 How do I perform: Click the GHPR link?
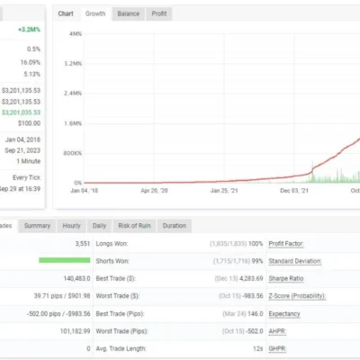tap(277, 348)
